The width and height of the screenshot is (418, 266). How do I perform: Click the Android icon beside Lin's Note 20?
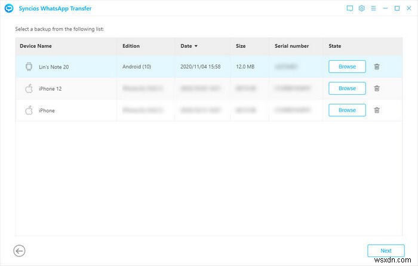(x=29, y=67)
